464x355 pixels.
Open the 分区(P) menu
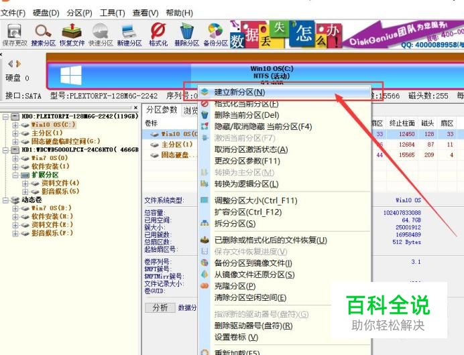coord(79,13)
